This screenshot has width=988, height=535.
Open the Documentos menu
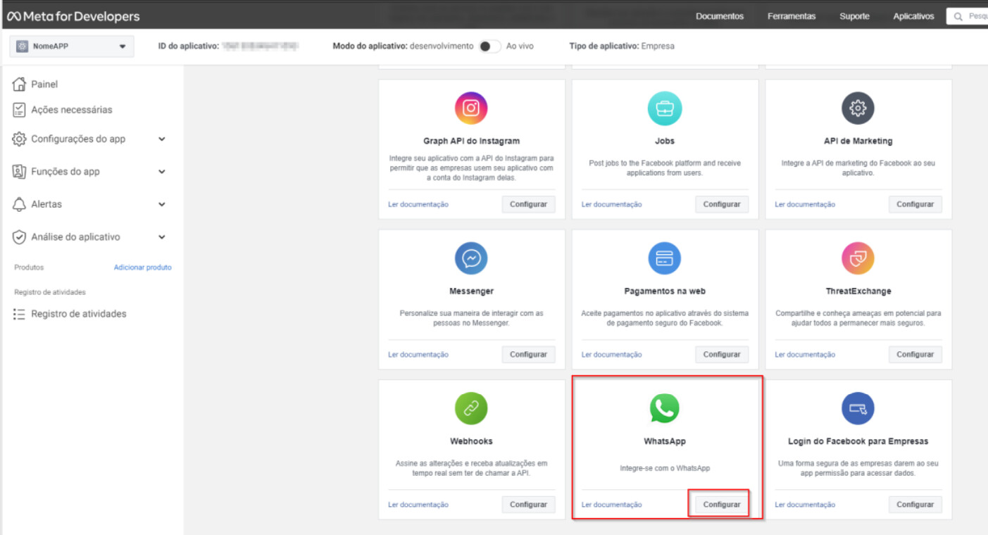click(x=720, y=16)
